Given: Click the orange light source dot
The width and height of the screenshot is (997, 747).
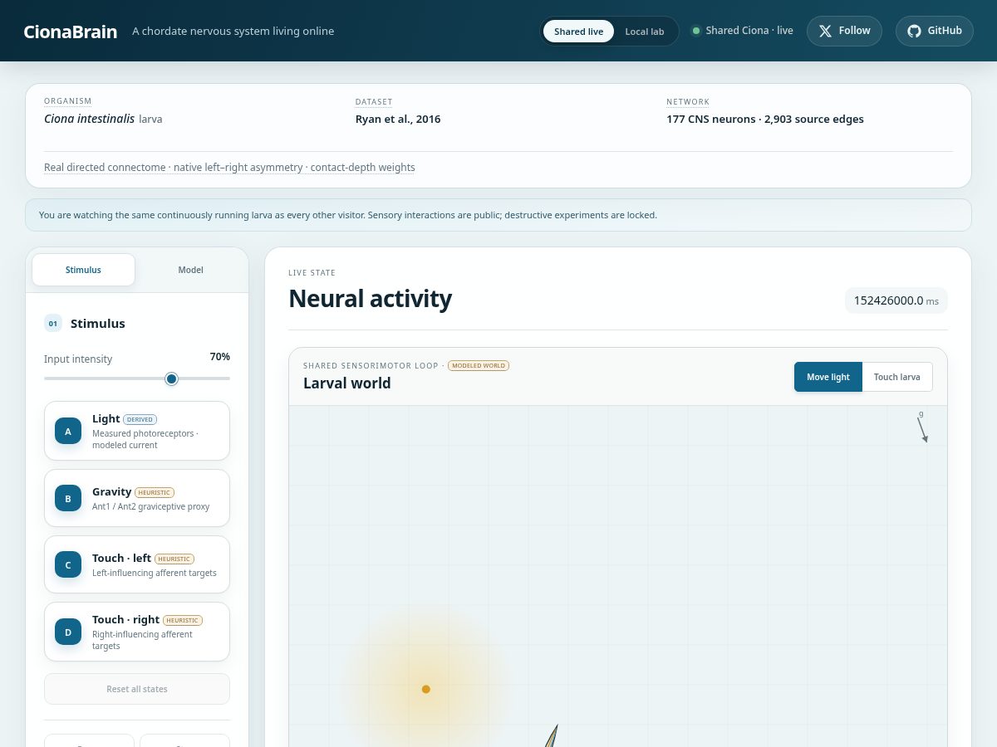Looking at the screenshot, I should click(x=426, y=689).
